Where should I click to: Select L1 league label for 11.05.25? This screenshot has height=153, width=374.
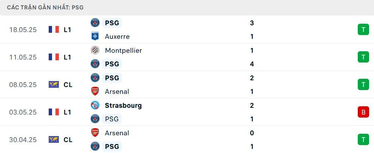click(67, 57)
